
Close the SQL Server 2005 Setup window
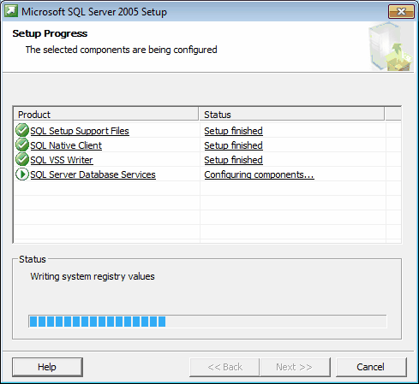(x=401, y=12)
